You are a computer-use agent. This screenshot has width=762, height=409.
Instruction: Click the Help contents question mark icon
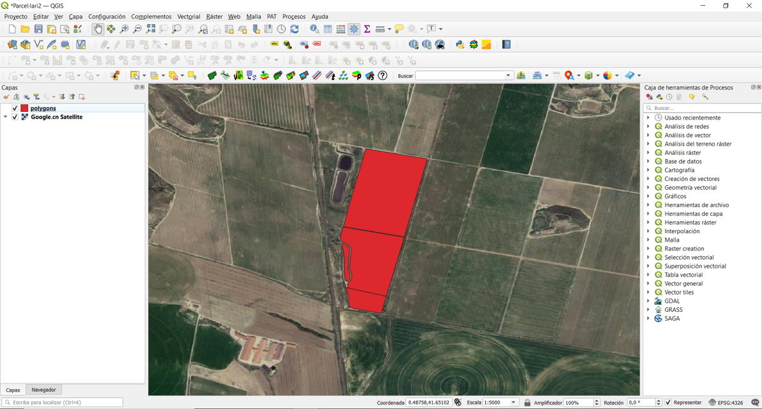[x=507, y=45]
